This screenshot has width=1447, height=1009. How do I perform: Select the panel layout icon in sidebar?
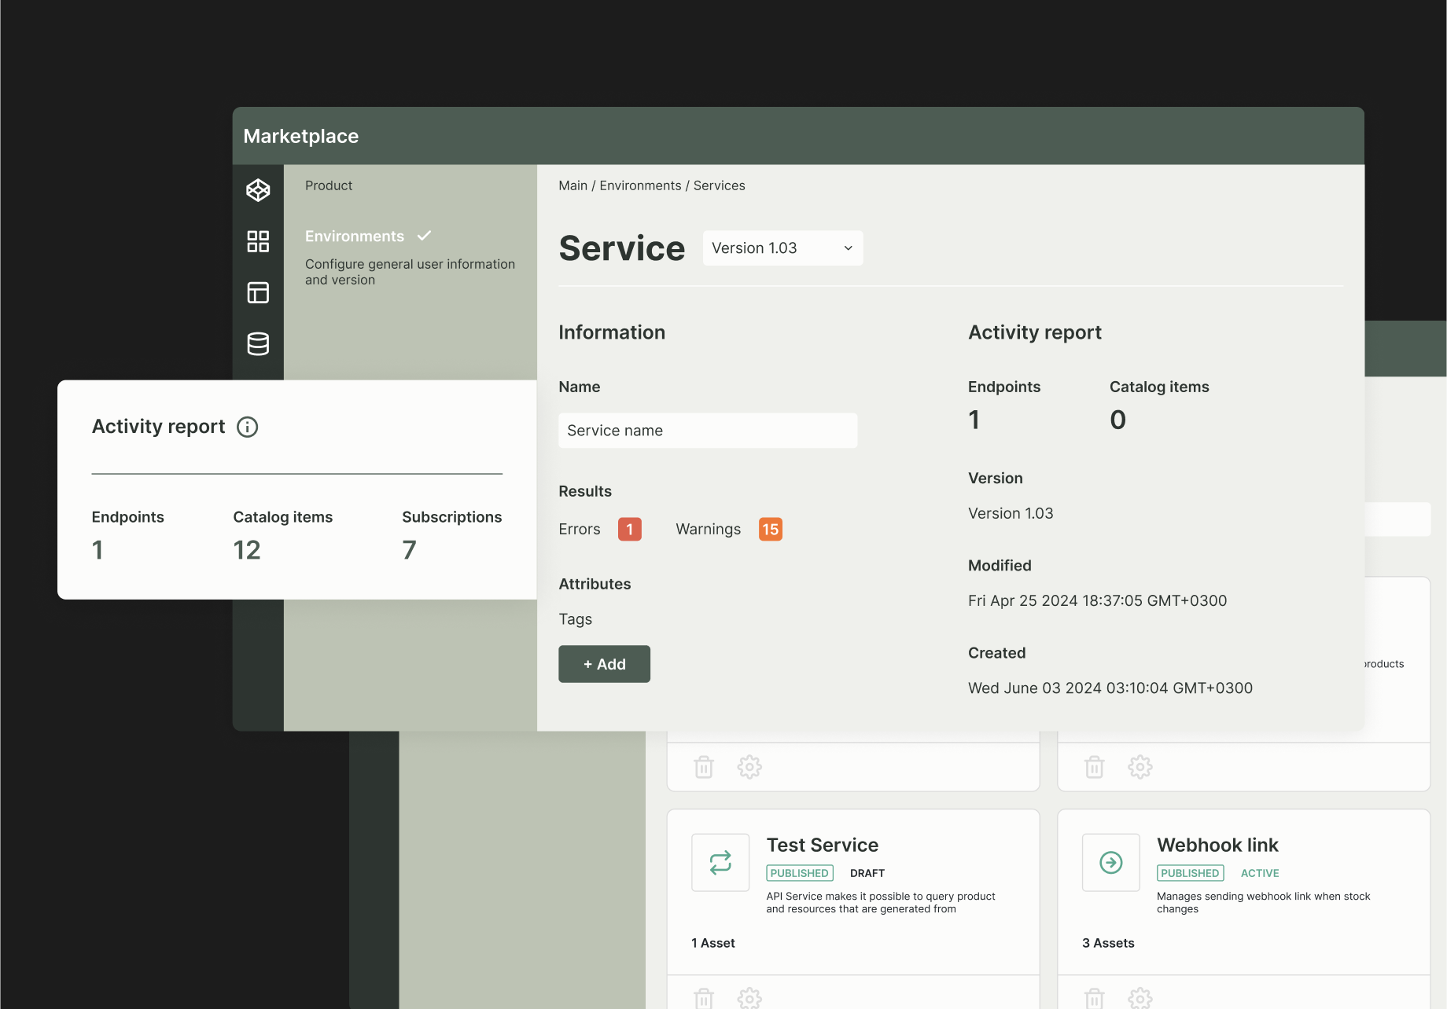(x=257, y=292)
